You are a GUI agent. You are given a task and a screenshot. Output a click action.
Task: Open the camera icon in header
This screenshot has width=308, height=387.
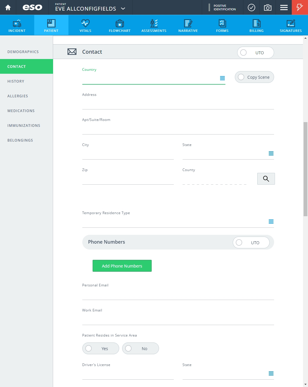coord(268,7)
